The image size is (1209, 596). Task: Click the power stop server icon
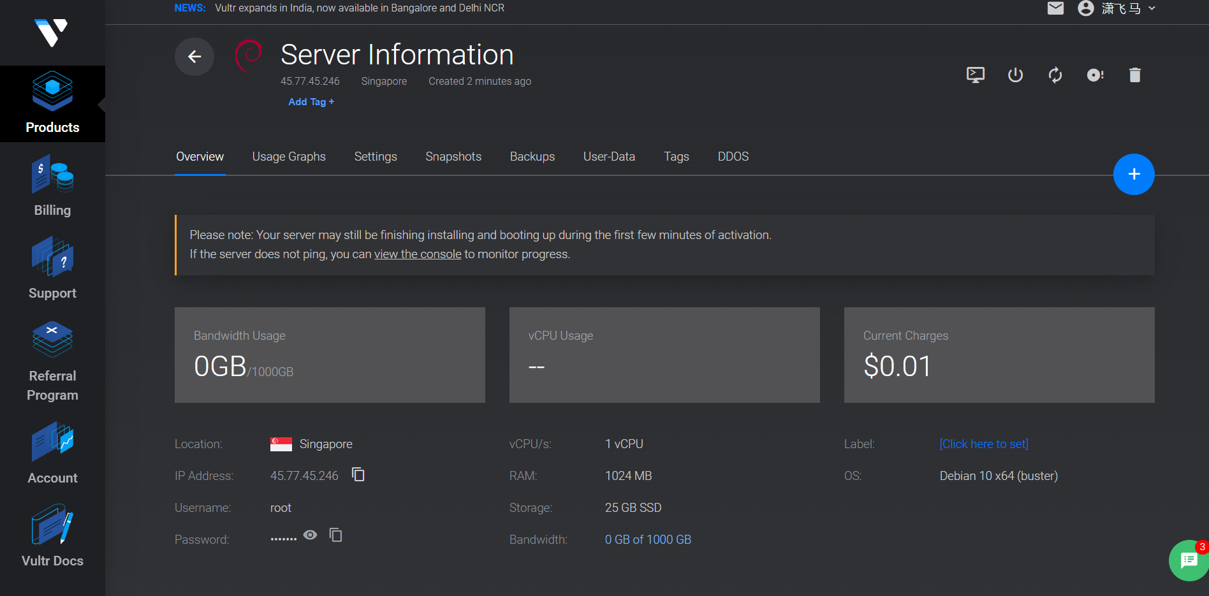click(1015, 75)
